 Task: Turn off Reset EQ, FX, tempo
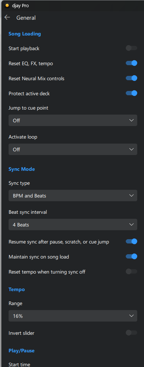(x=131, y=63)
